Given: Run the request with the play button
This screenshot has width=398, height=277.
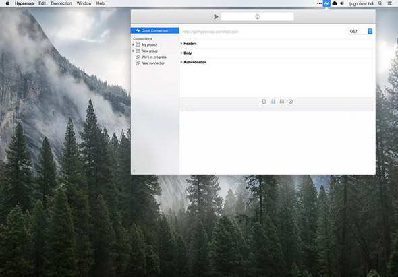Looking at the screenshot, I should click(x=216, y=17).
